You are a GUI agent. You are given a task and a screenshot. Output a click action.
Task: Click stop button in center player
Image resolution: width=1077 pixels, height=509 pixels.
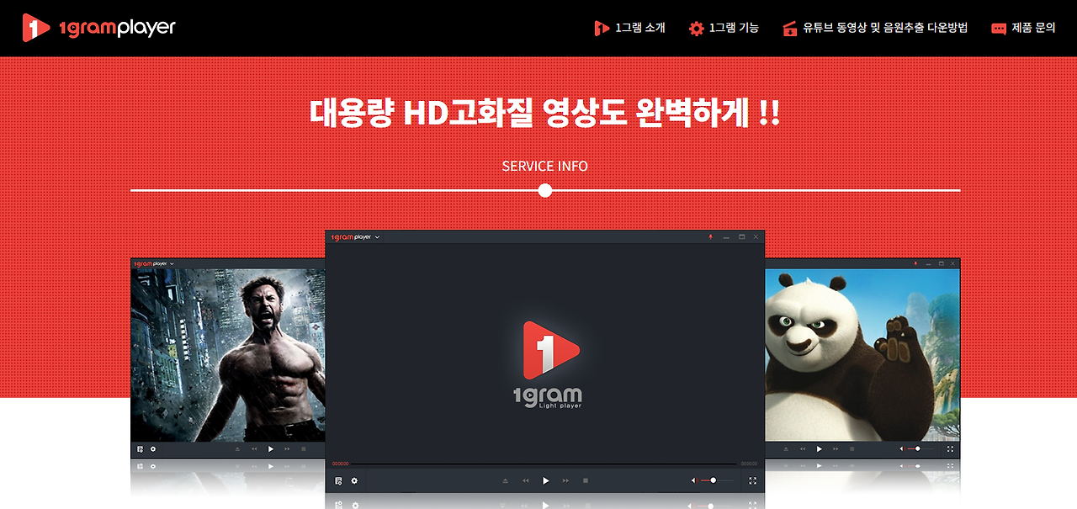tap(586, 480)
